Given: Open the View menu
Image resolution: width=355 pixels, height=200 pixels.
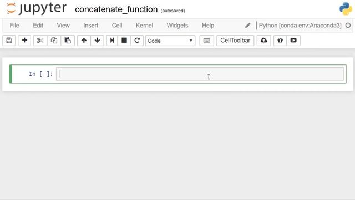Looking at the screenshot, I should [63, 26].
